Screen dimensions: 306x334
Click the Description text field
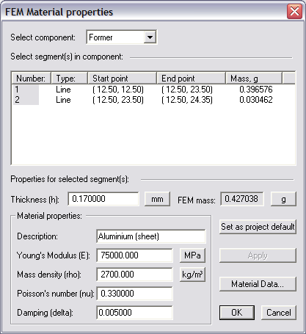[151, 236]
